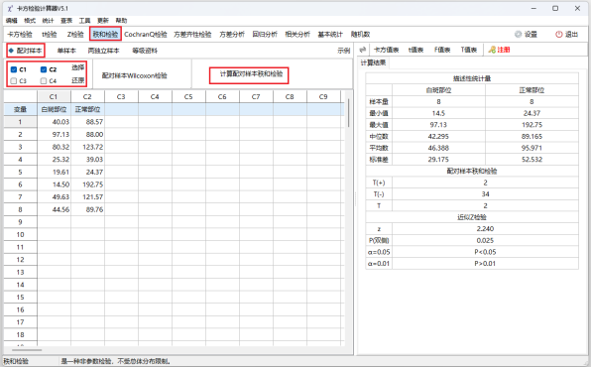This screenshot has height=367, width=591.
Task: Open the 方差齐性检验 tab
Action: (x=192, y=35)
